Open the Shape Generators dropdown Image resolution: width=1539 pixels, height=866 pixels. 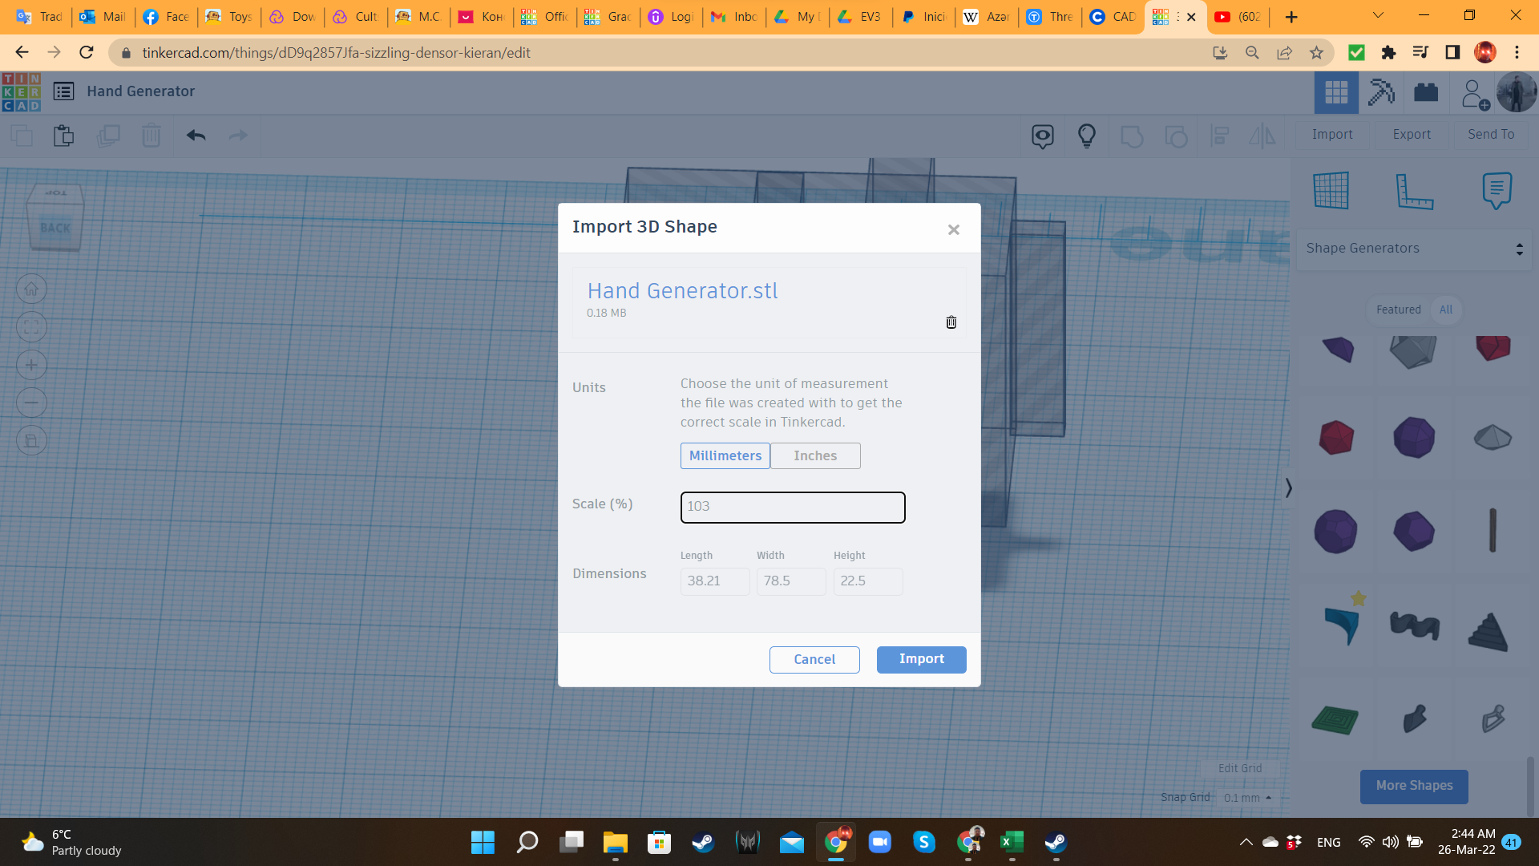(1414, 249)
